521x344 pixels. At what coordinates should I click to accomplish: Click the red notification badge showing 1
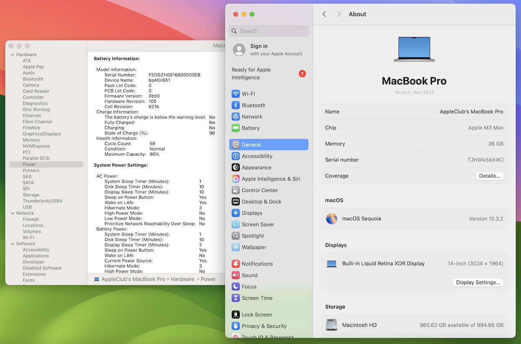tap(302, 74)
